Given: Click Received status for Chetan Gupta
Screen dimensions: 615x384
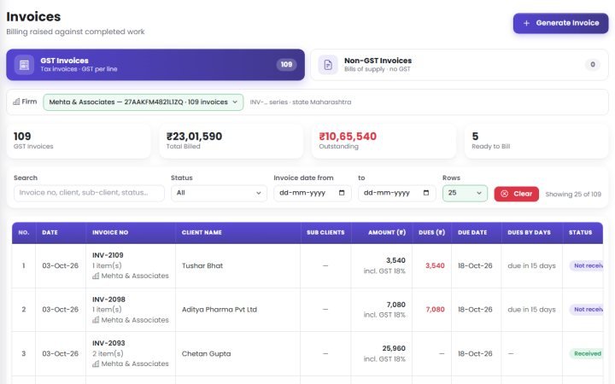Looking at the screenshot, I should coord(586,354).
